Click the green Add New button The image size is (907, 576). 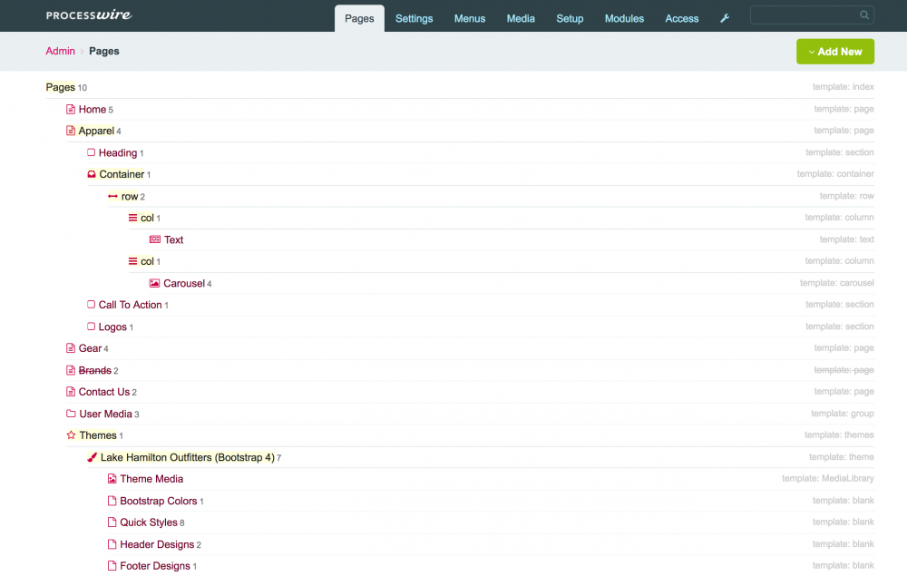839,52
